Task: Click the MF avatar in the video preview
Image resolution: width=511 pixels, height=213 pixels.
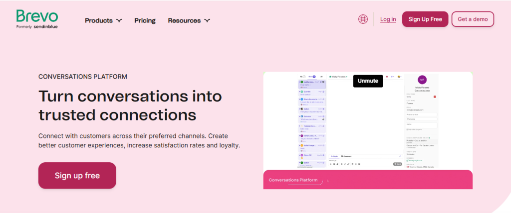Action: click(422, 80)
